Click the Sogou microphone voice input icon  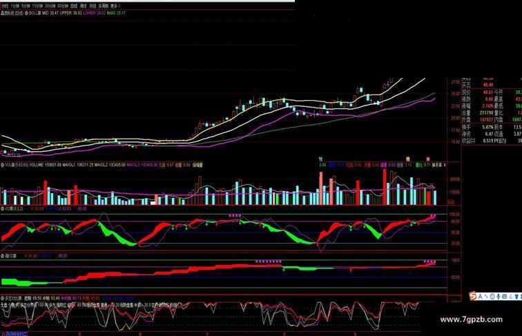(499, 297)
